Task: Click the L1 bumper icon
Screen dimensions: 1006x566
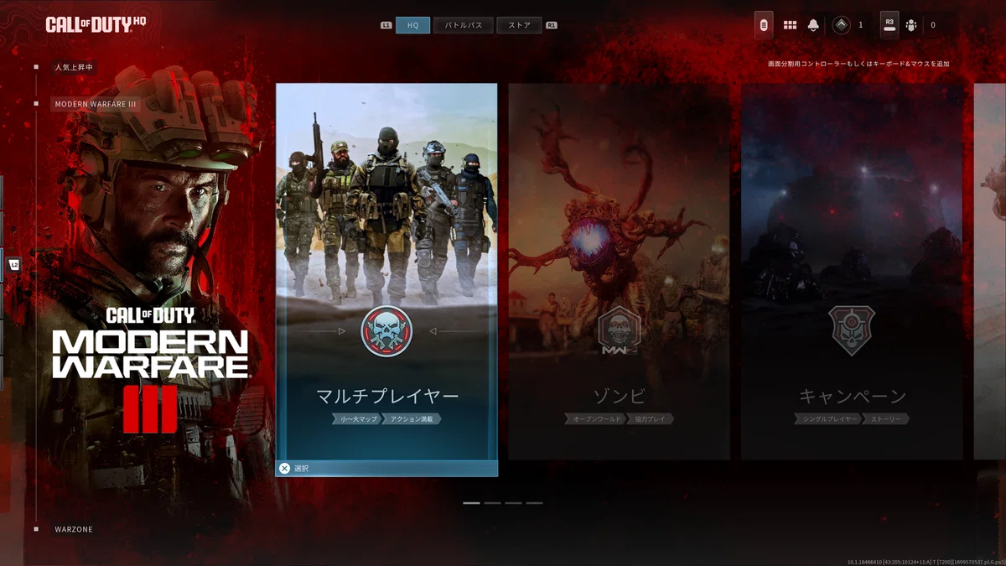Action: click(x=386, y=25)
